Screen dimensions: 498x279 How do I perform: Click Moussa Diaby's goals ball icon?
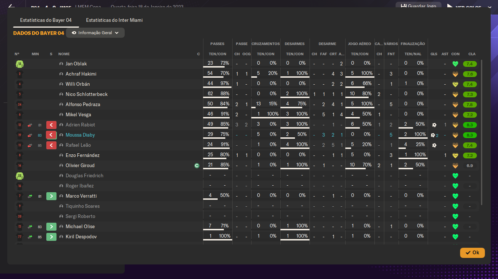click(x=433, y=135)
